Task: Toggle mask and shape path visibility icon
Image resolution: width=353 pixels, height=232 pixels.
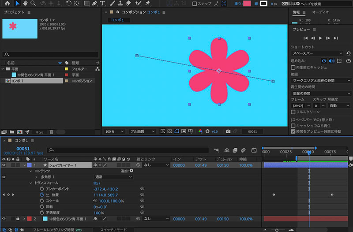Action: [x=177, y=131]
